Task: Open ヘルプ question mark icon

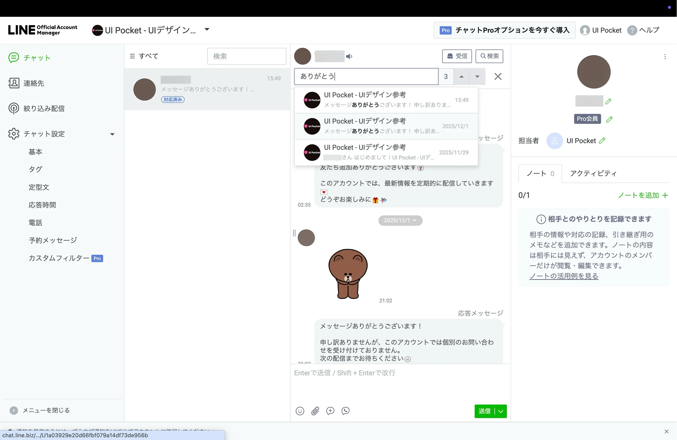Action: [x=632, y=30]
